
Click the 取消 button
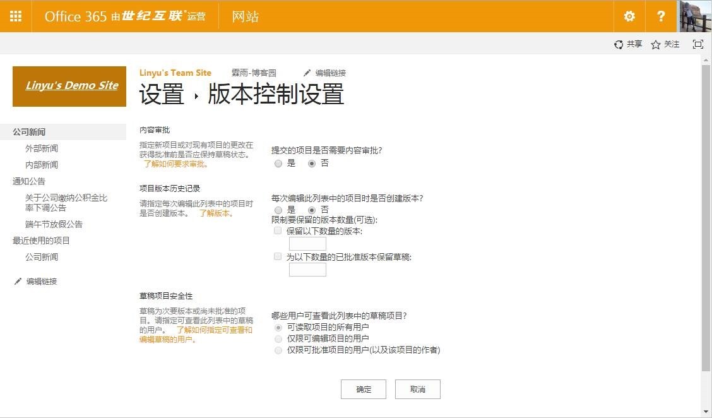(x=417, y=390)
